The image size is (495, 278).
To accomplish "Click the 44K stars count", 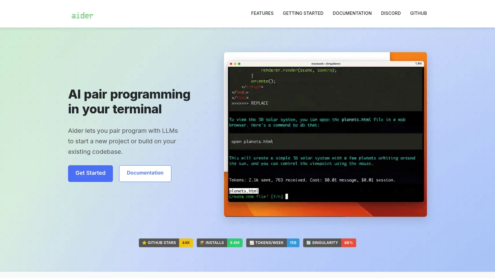I will click(x=186, y=243).
